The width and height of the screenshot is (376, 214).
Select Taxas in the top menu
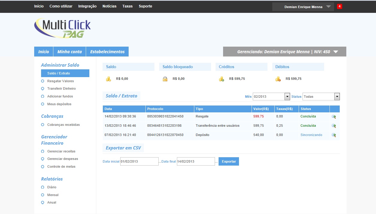coord(127,6)
